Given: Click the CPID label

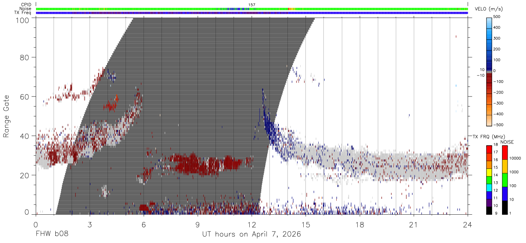Looking at the screenshot, I should 26,5.
